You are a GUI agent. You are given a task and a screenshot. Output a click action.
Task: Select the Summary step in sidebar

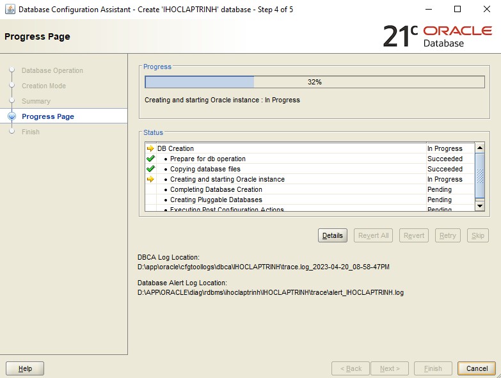pyautogui.click(x=36, y=101)
